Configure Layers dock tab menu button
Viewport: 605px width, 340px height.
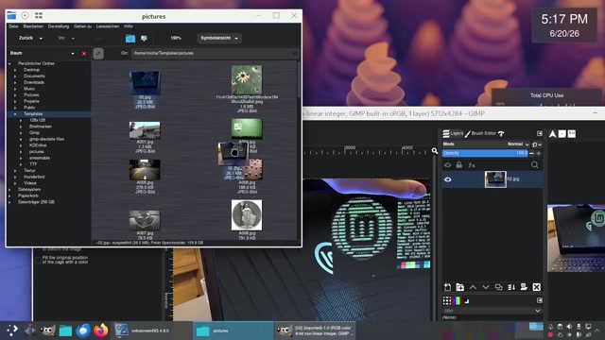pos(540,133)
